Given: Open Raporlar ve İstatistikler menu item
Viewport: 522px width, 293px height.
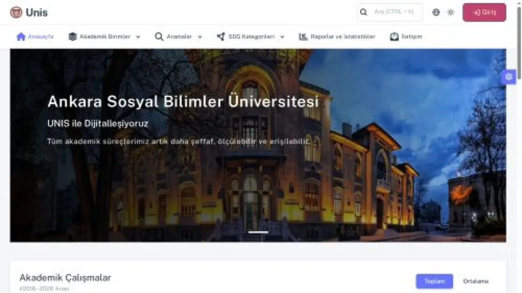Looking at the screenshot, I should 337,37.
